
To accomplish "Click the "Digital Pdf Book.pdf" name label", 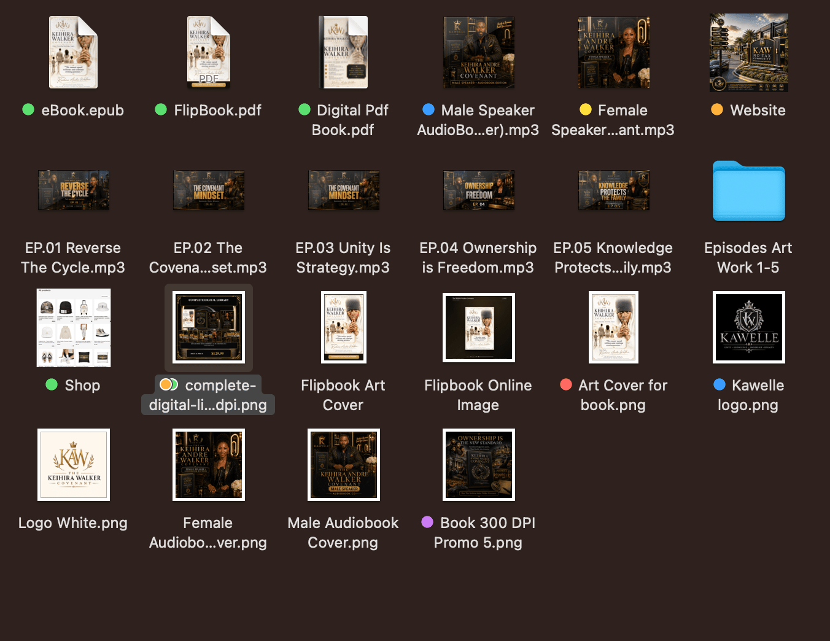I will [x=343, y=120].
